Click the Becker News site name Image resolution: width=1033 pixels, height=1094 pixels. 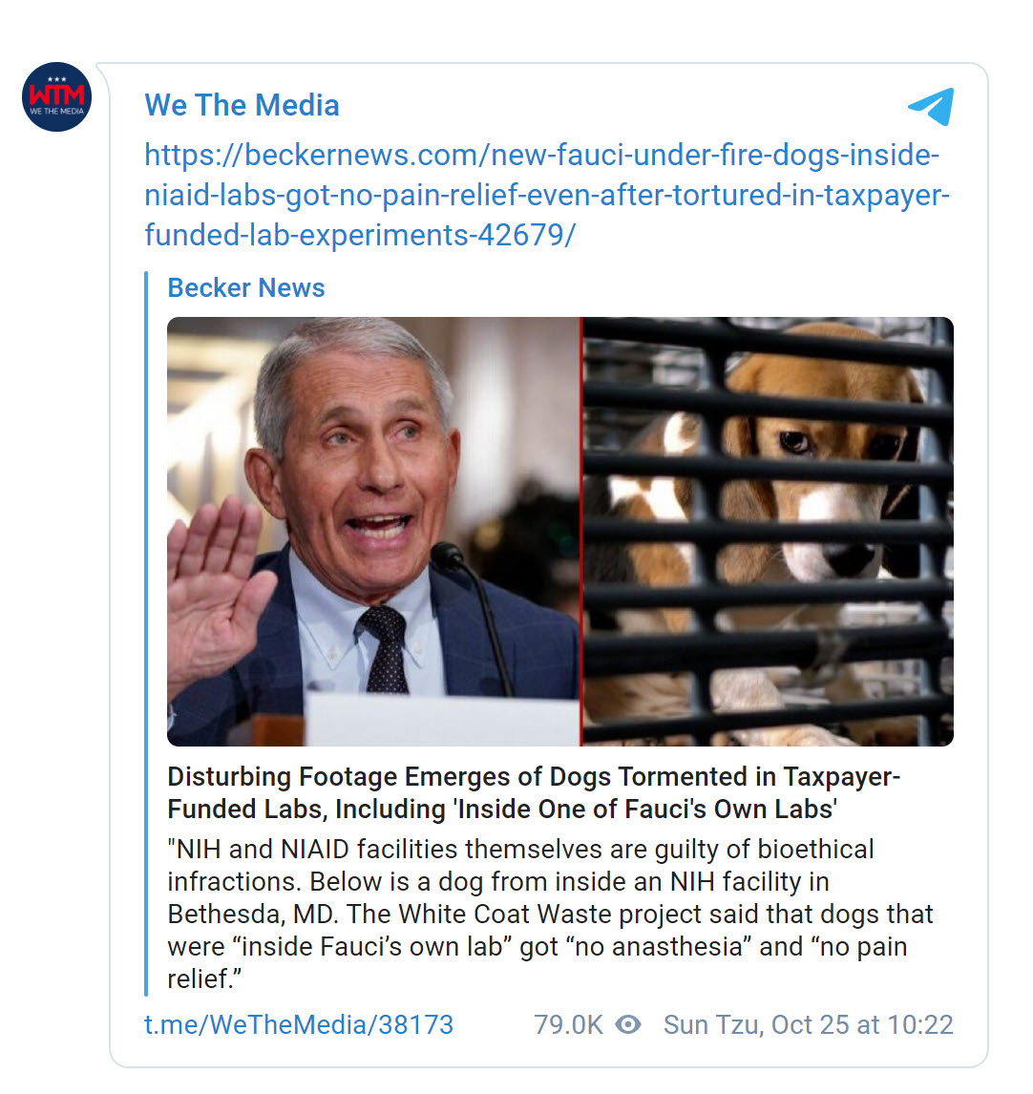point(246,287)
